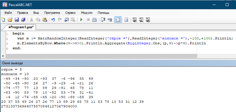Open a file with the folder icon

pyautogui.click(x=10, y=20)
